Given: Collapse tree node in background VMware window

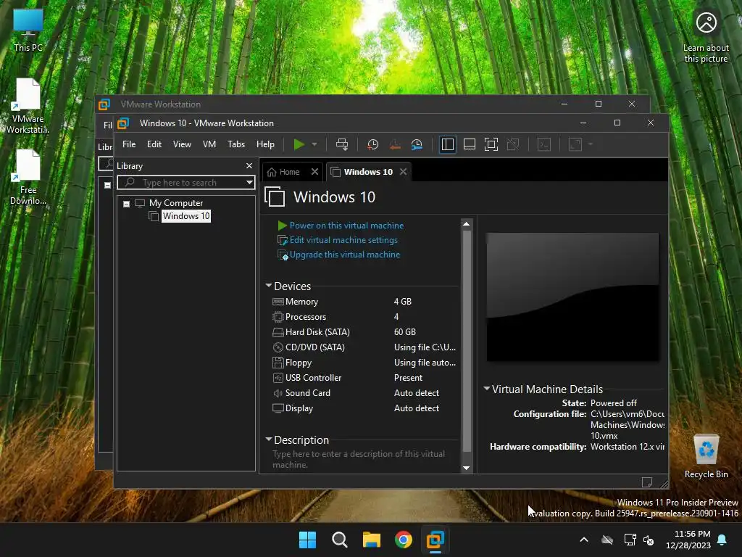Looking at the screenshot, I should coord(107,185).
